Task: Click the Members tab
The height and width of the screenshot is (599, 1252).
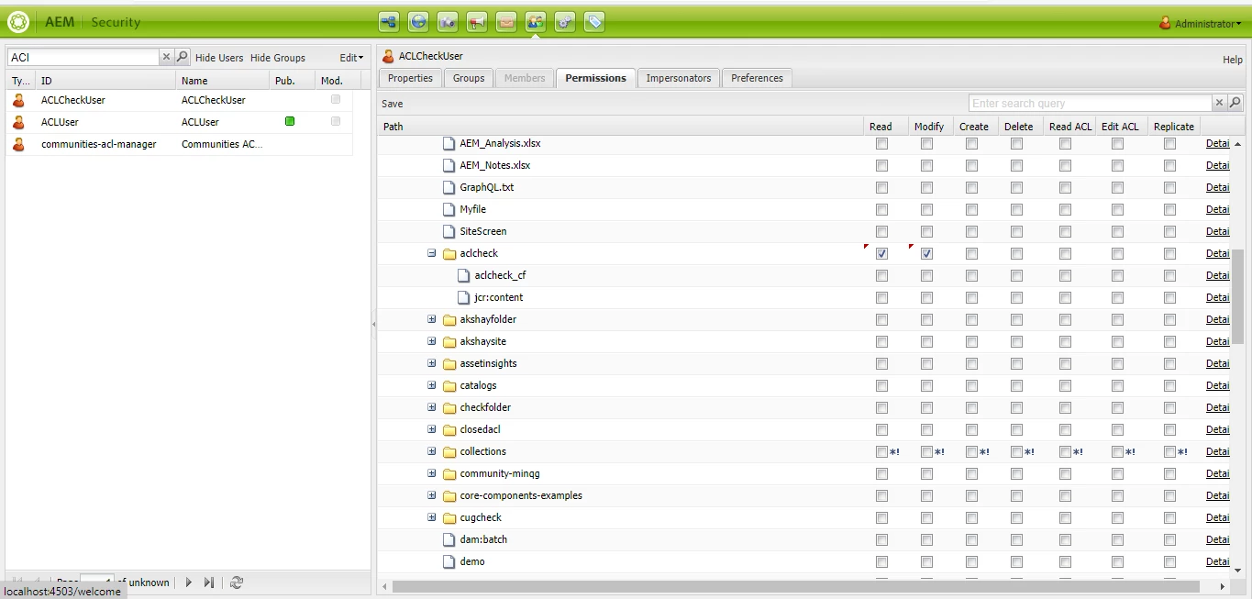Action: (x=525, y=78)
